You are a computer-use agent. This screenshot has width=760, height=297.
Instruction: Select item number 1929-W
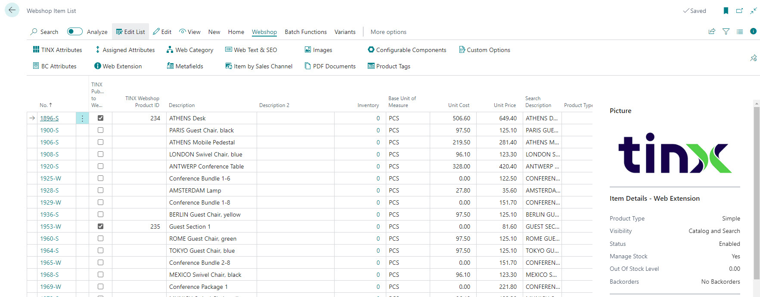pyautogui.click(x=50, y=202)
